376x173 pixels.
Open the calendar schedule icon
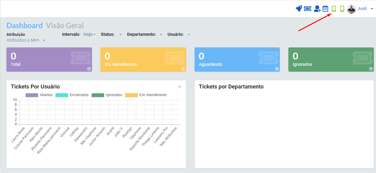tap(325, 9)
